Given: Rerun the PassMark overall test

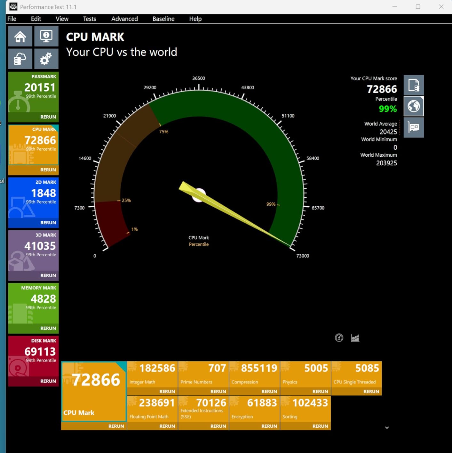Looking at the screenshot, I should [48, 117].
